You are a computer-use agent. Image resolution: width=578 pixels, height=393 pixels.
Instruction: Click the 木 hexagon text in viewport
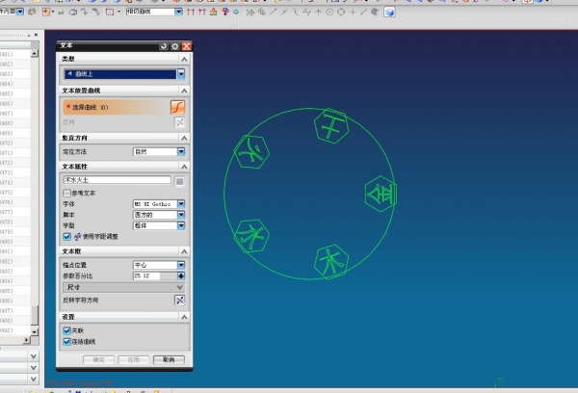331,262
